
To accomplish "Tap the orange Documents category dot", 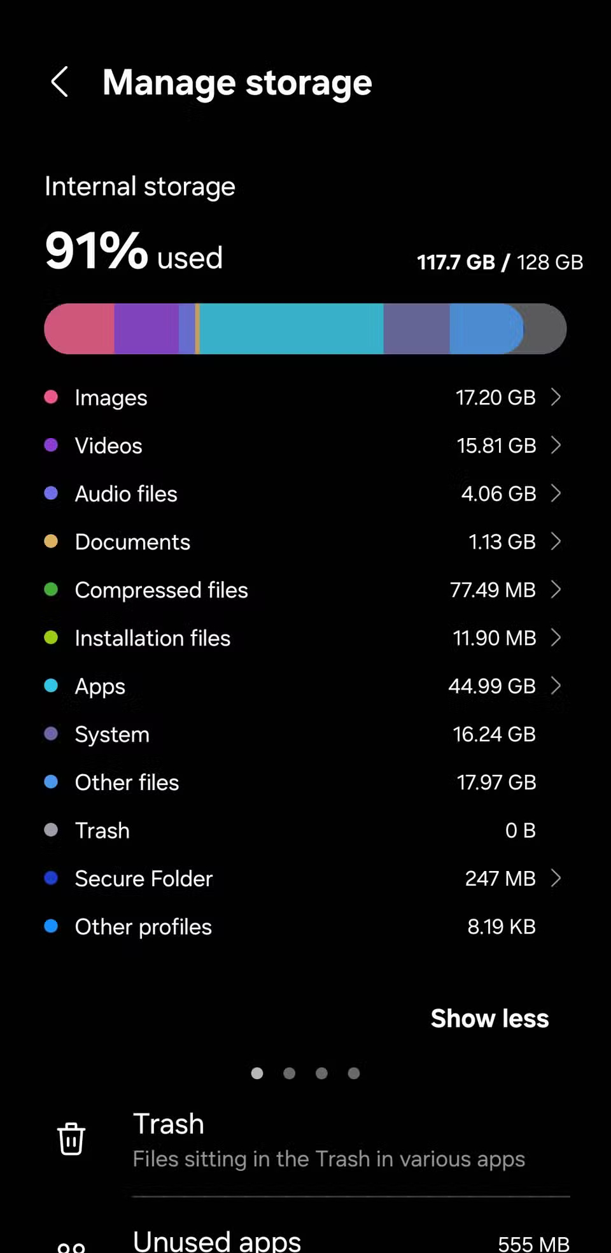I will [51, 541].
